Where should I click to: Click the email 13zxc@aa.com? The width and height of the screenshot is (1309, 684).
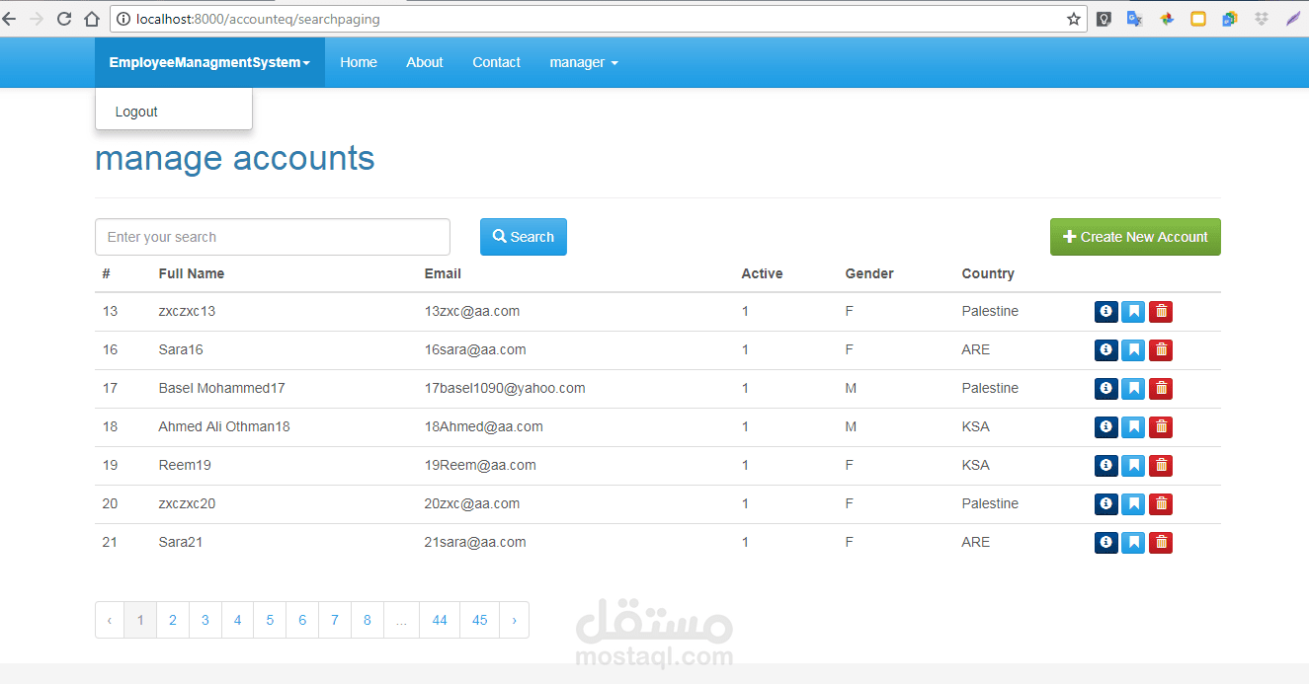tap(472, 312)
